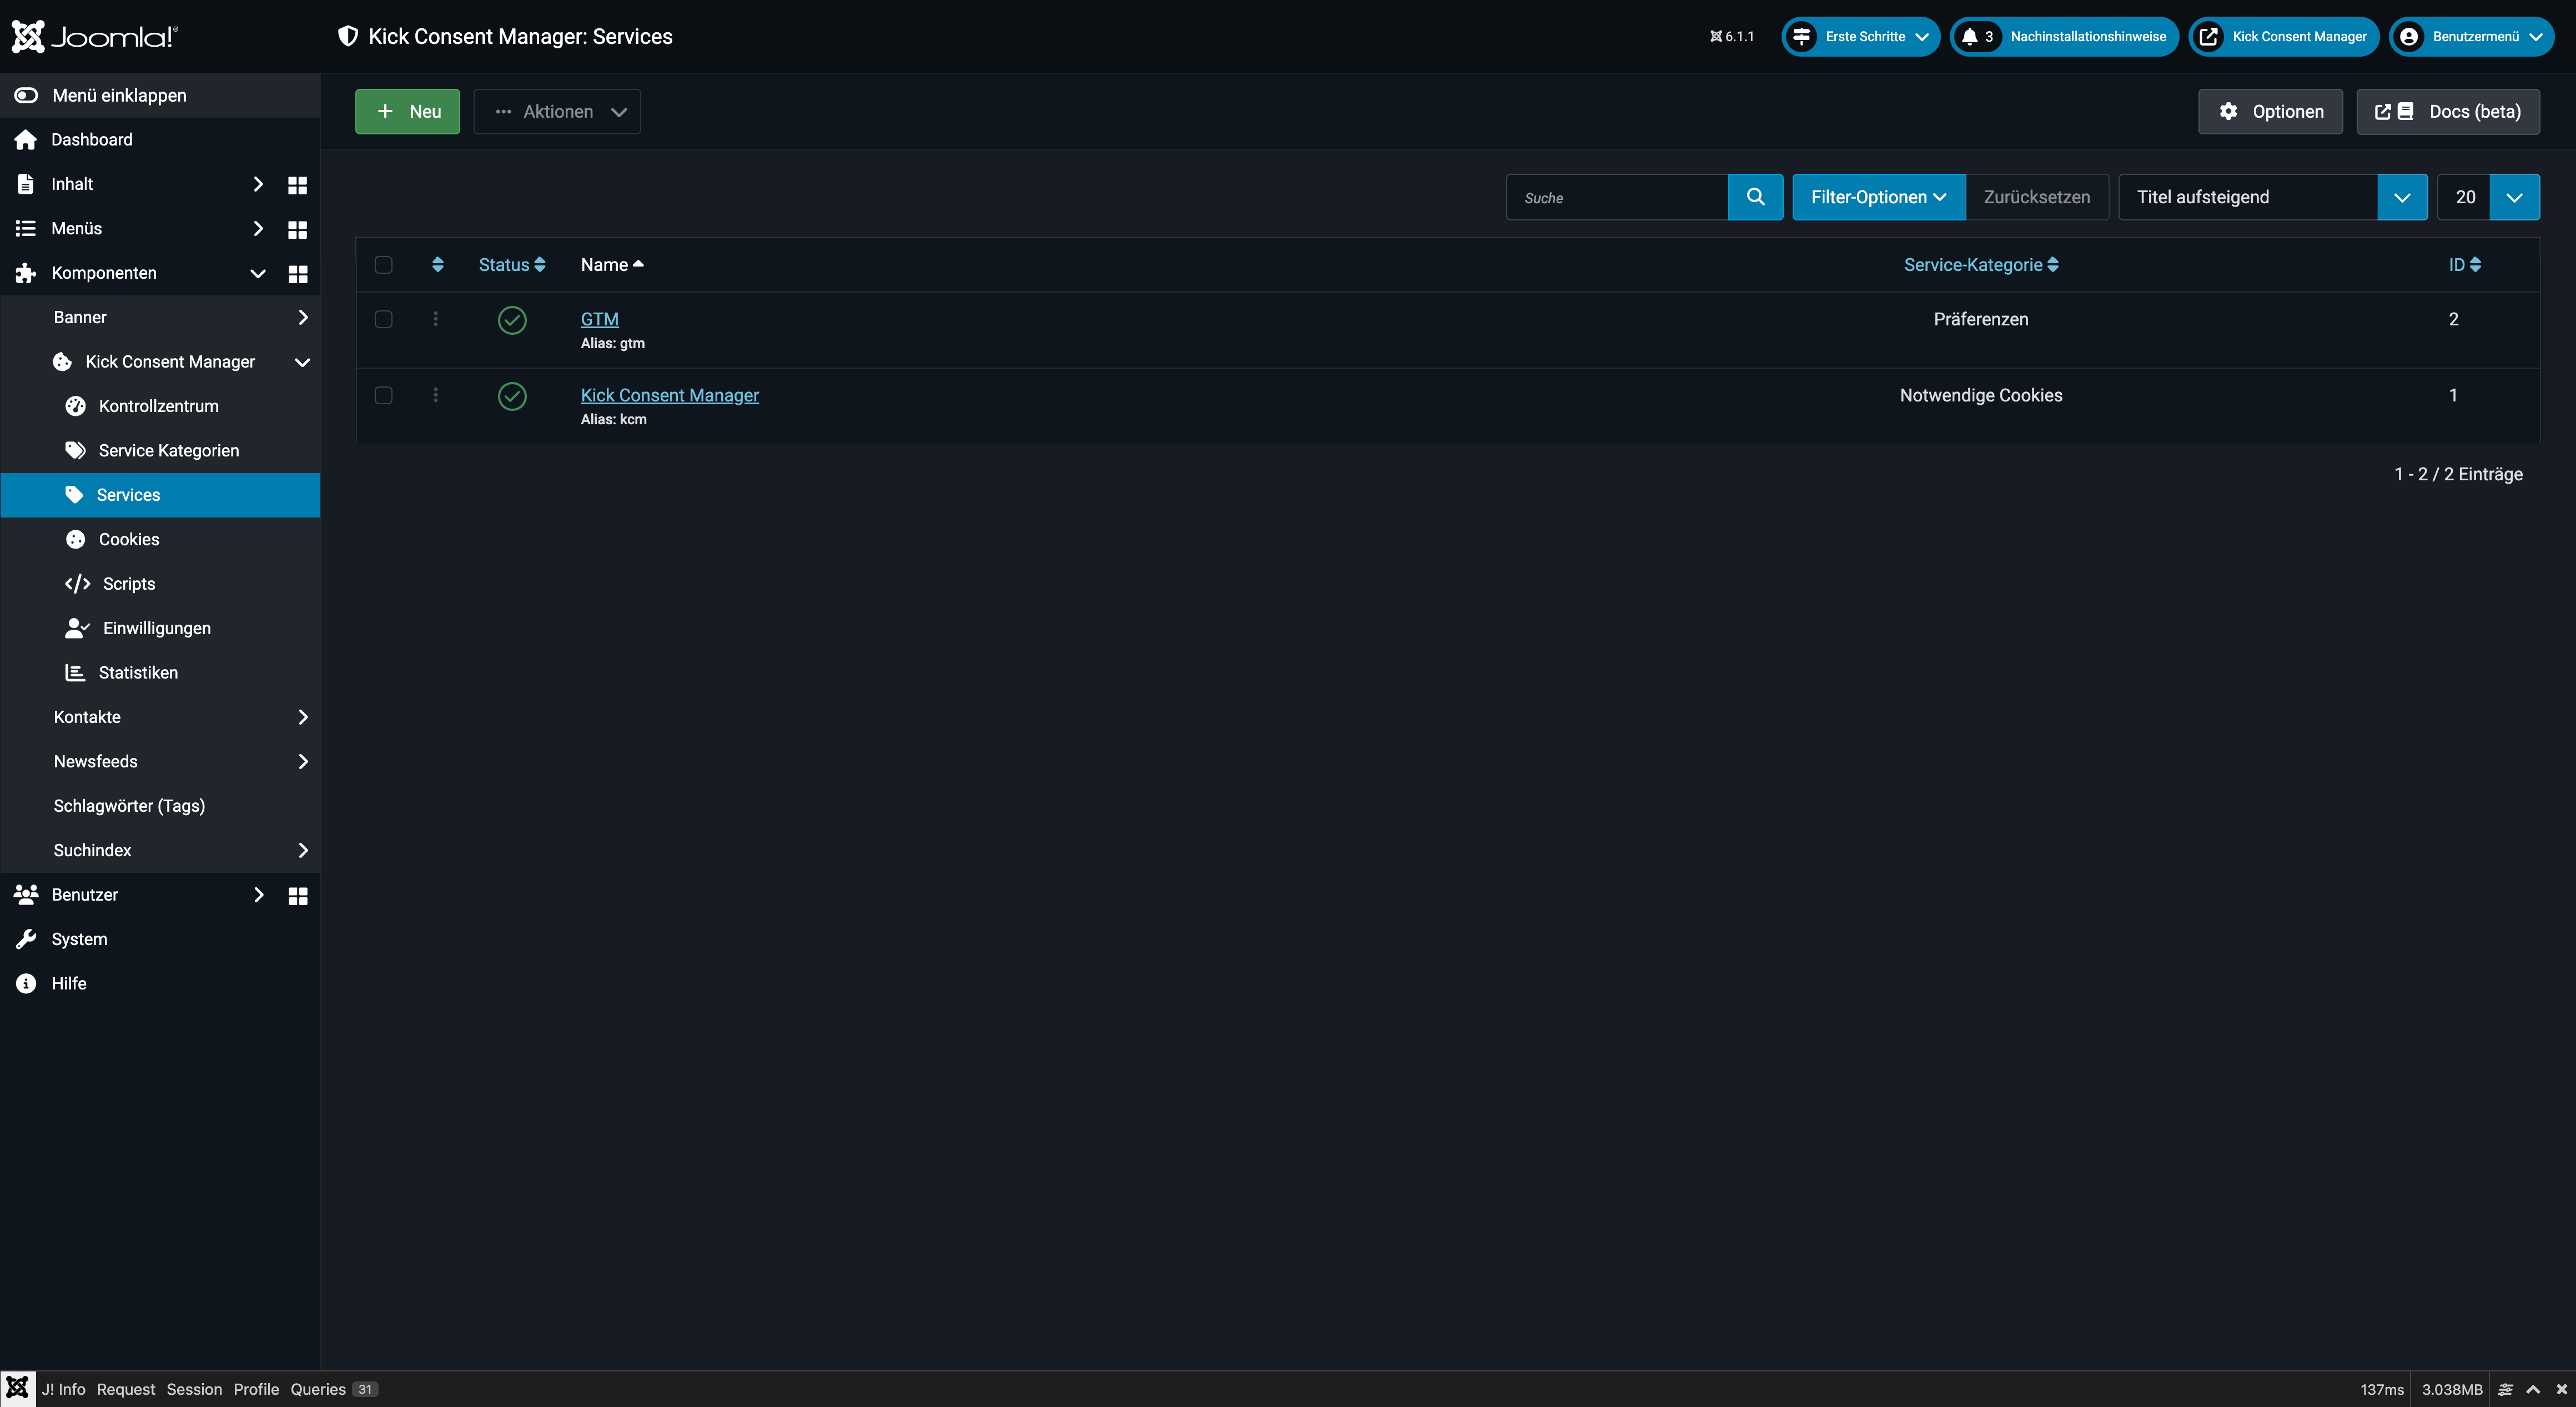Click the Cookies cookie icon in sidebar
Screen dimensions: 2576x1407
[x=75, y=540]
